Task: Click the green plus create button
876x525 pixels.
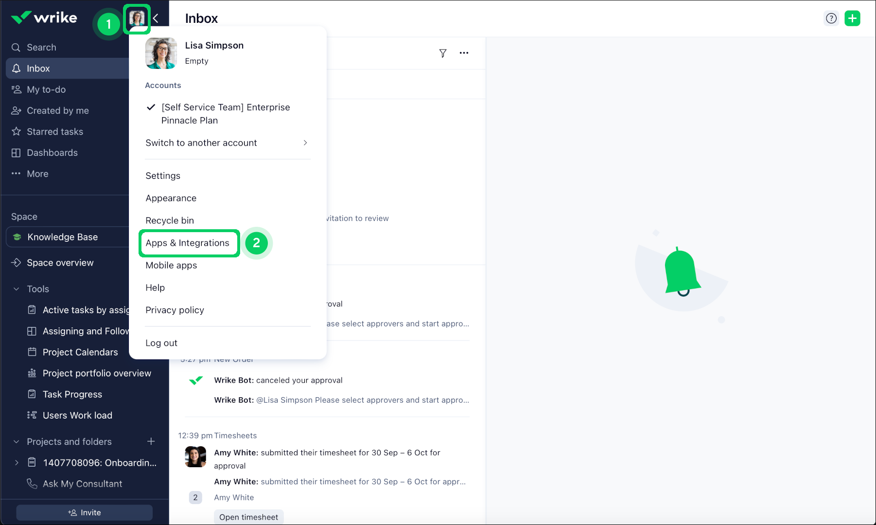Action: click(853, 18)
